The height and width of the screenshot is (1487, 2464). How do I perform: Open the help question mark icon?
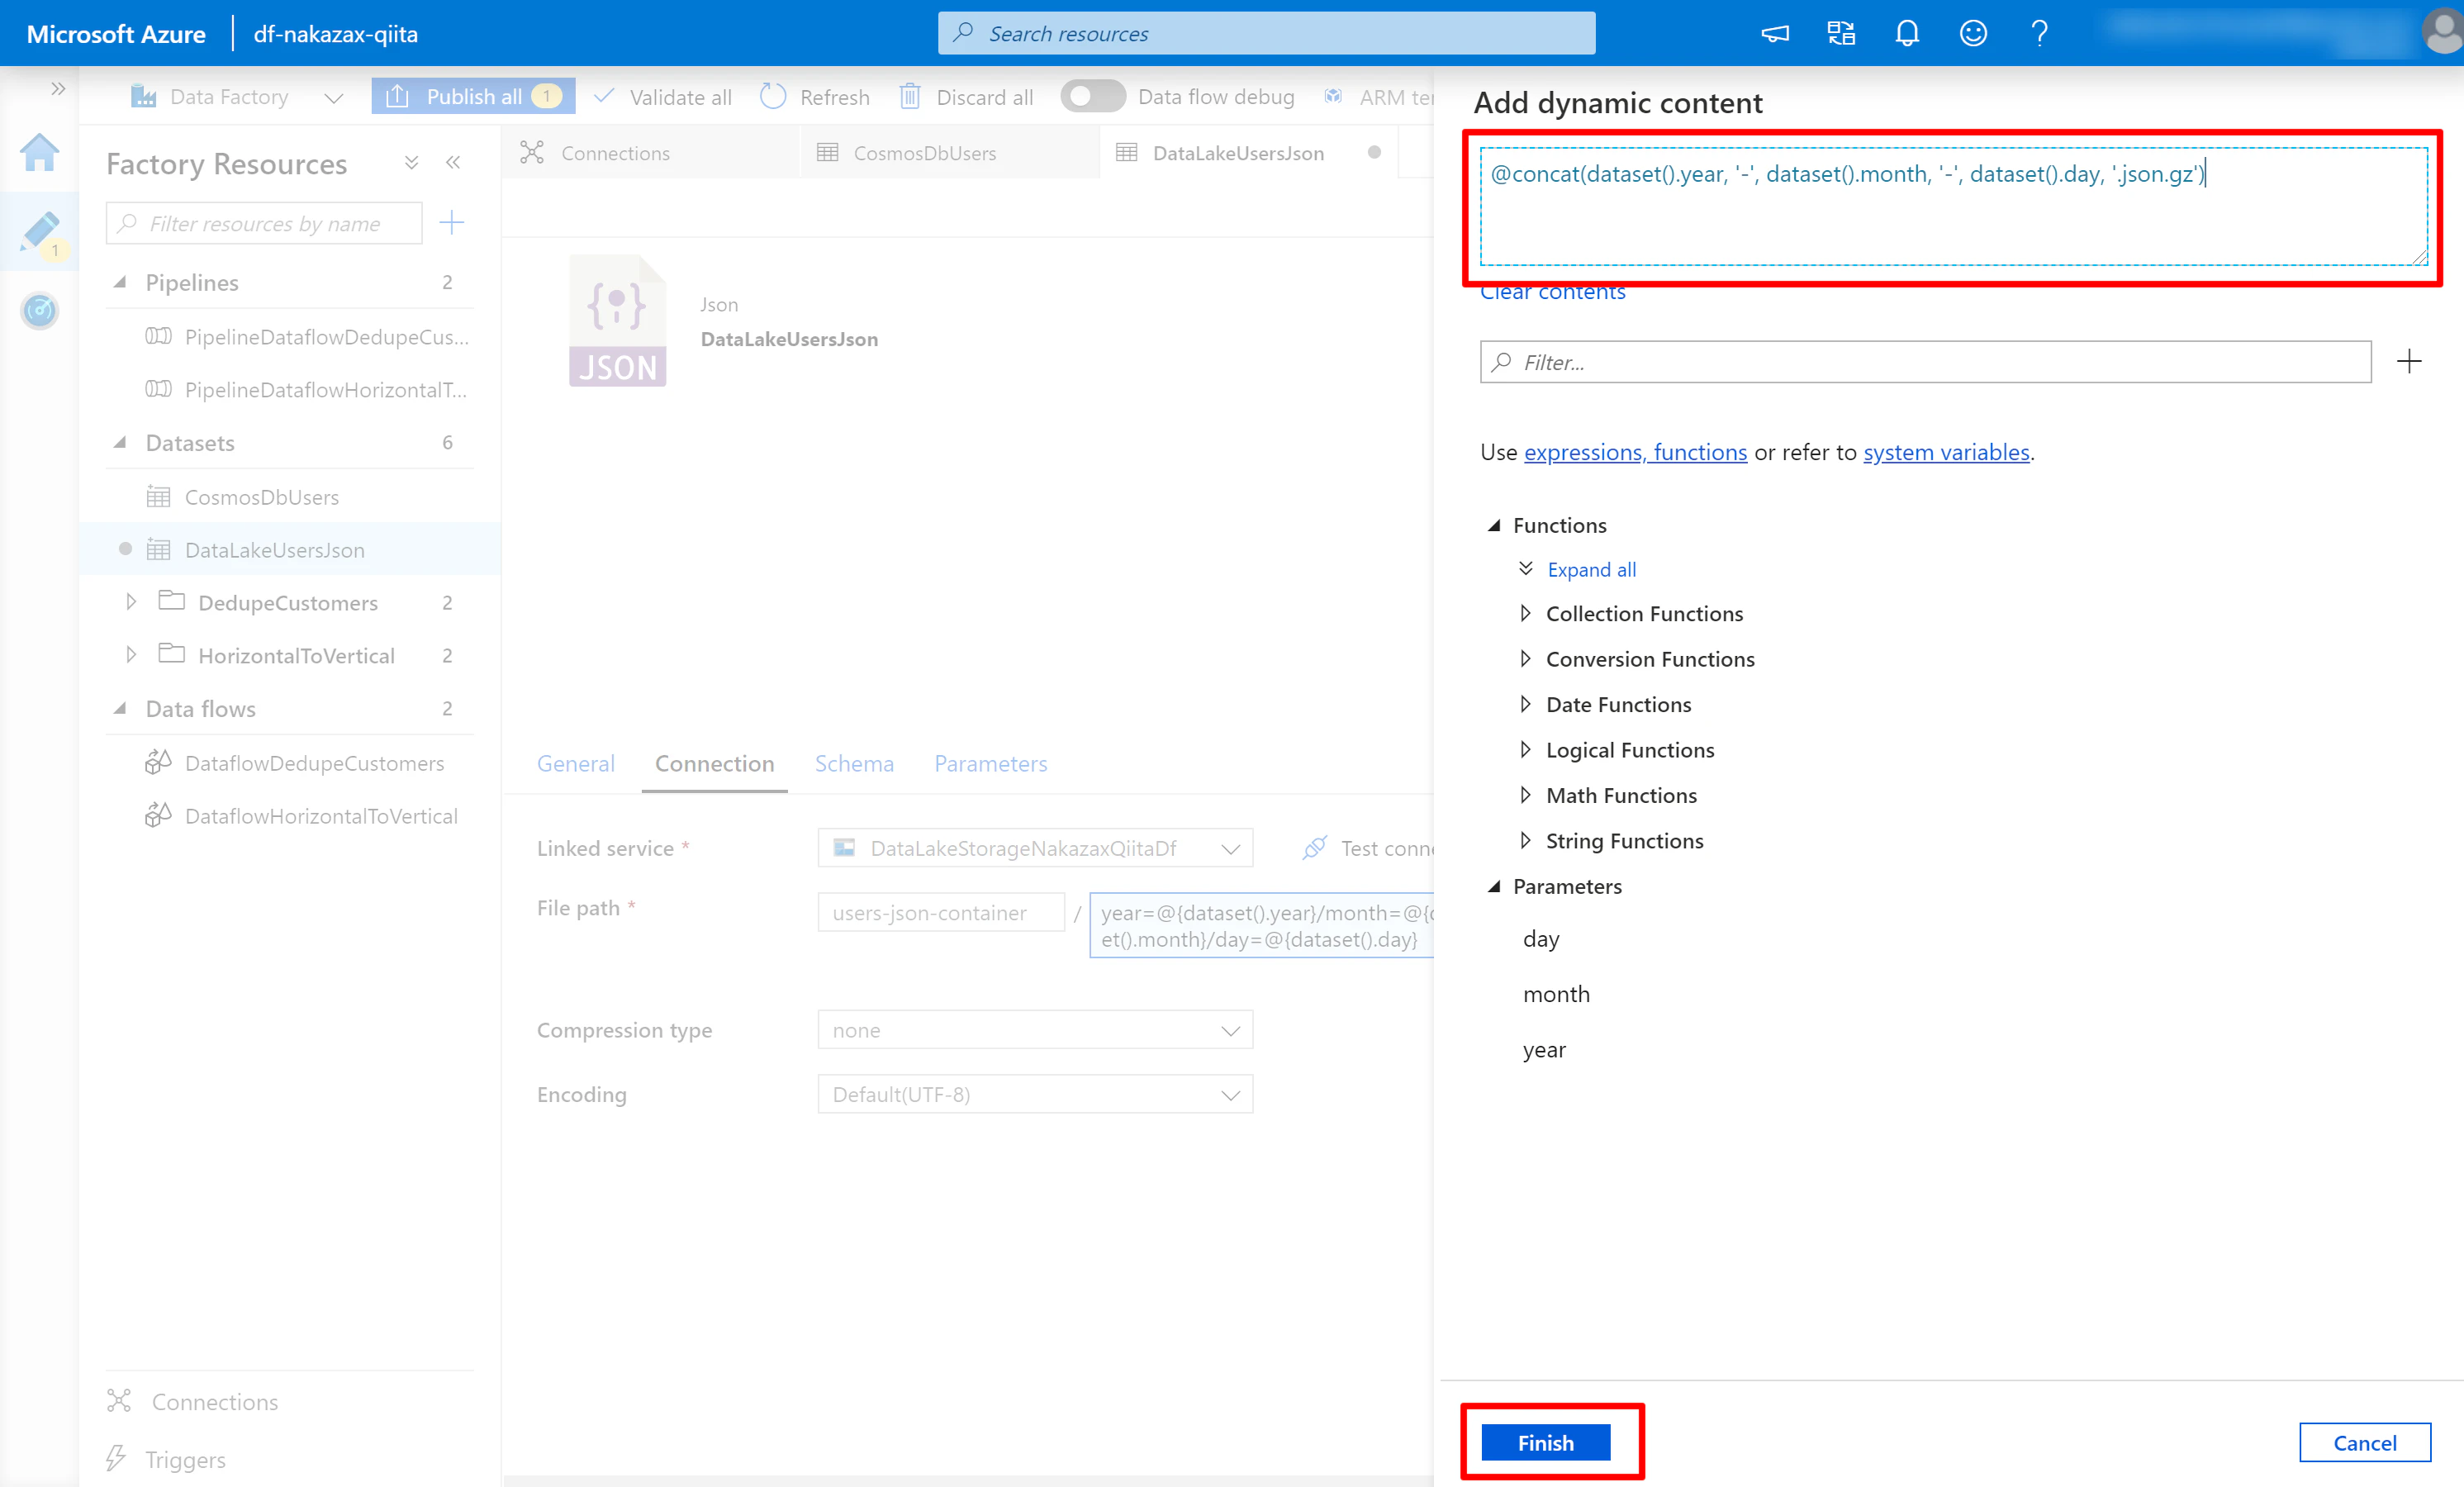tap(2039, 34)
